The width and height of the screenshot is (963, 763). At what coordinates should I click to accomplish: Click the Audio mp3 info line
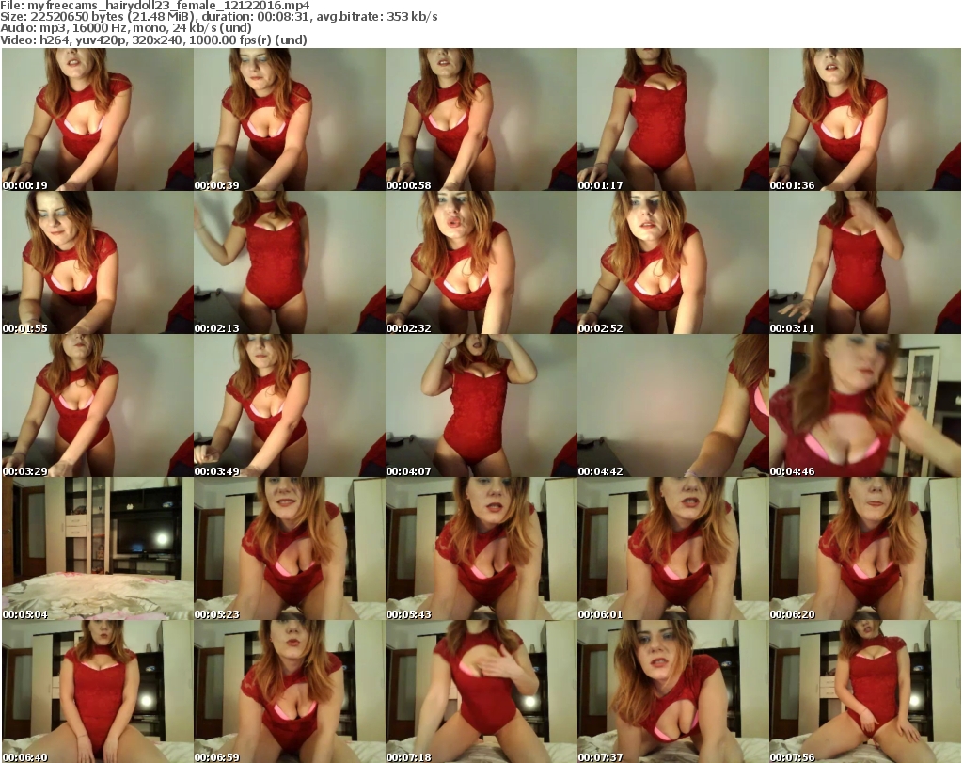pos(126,28)
